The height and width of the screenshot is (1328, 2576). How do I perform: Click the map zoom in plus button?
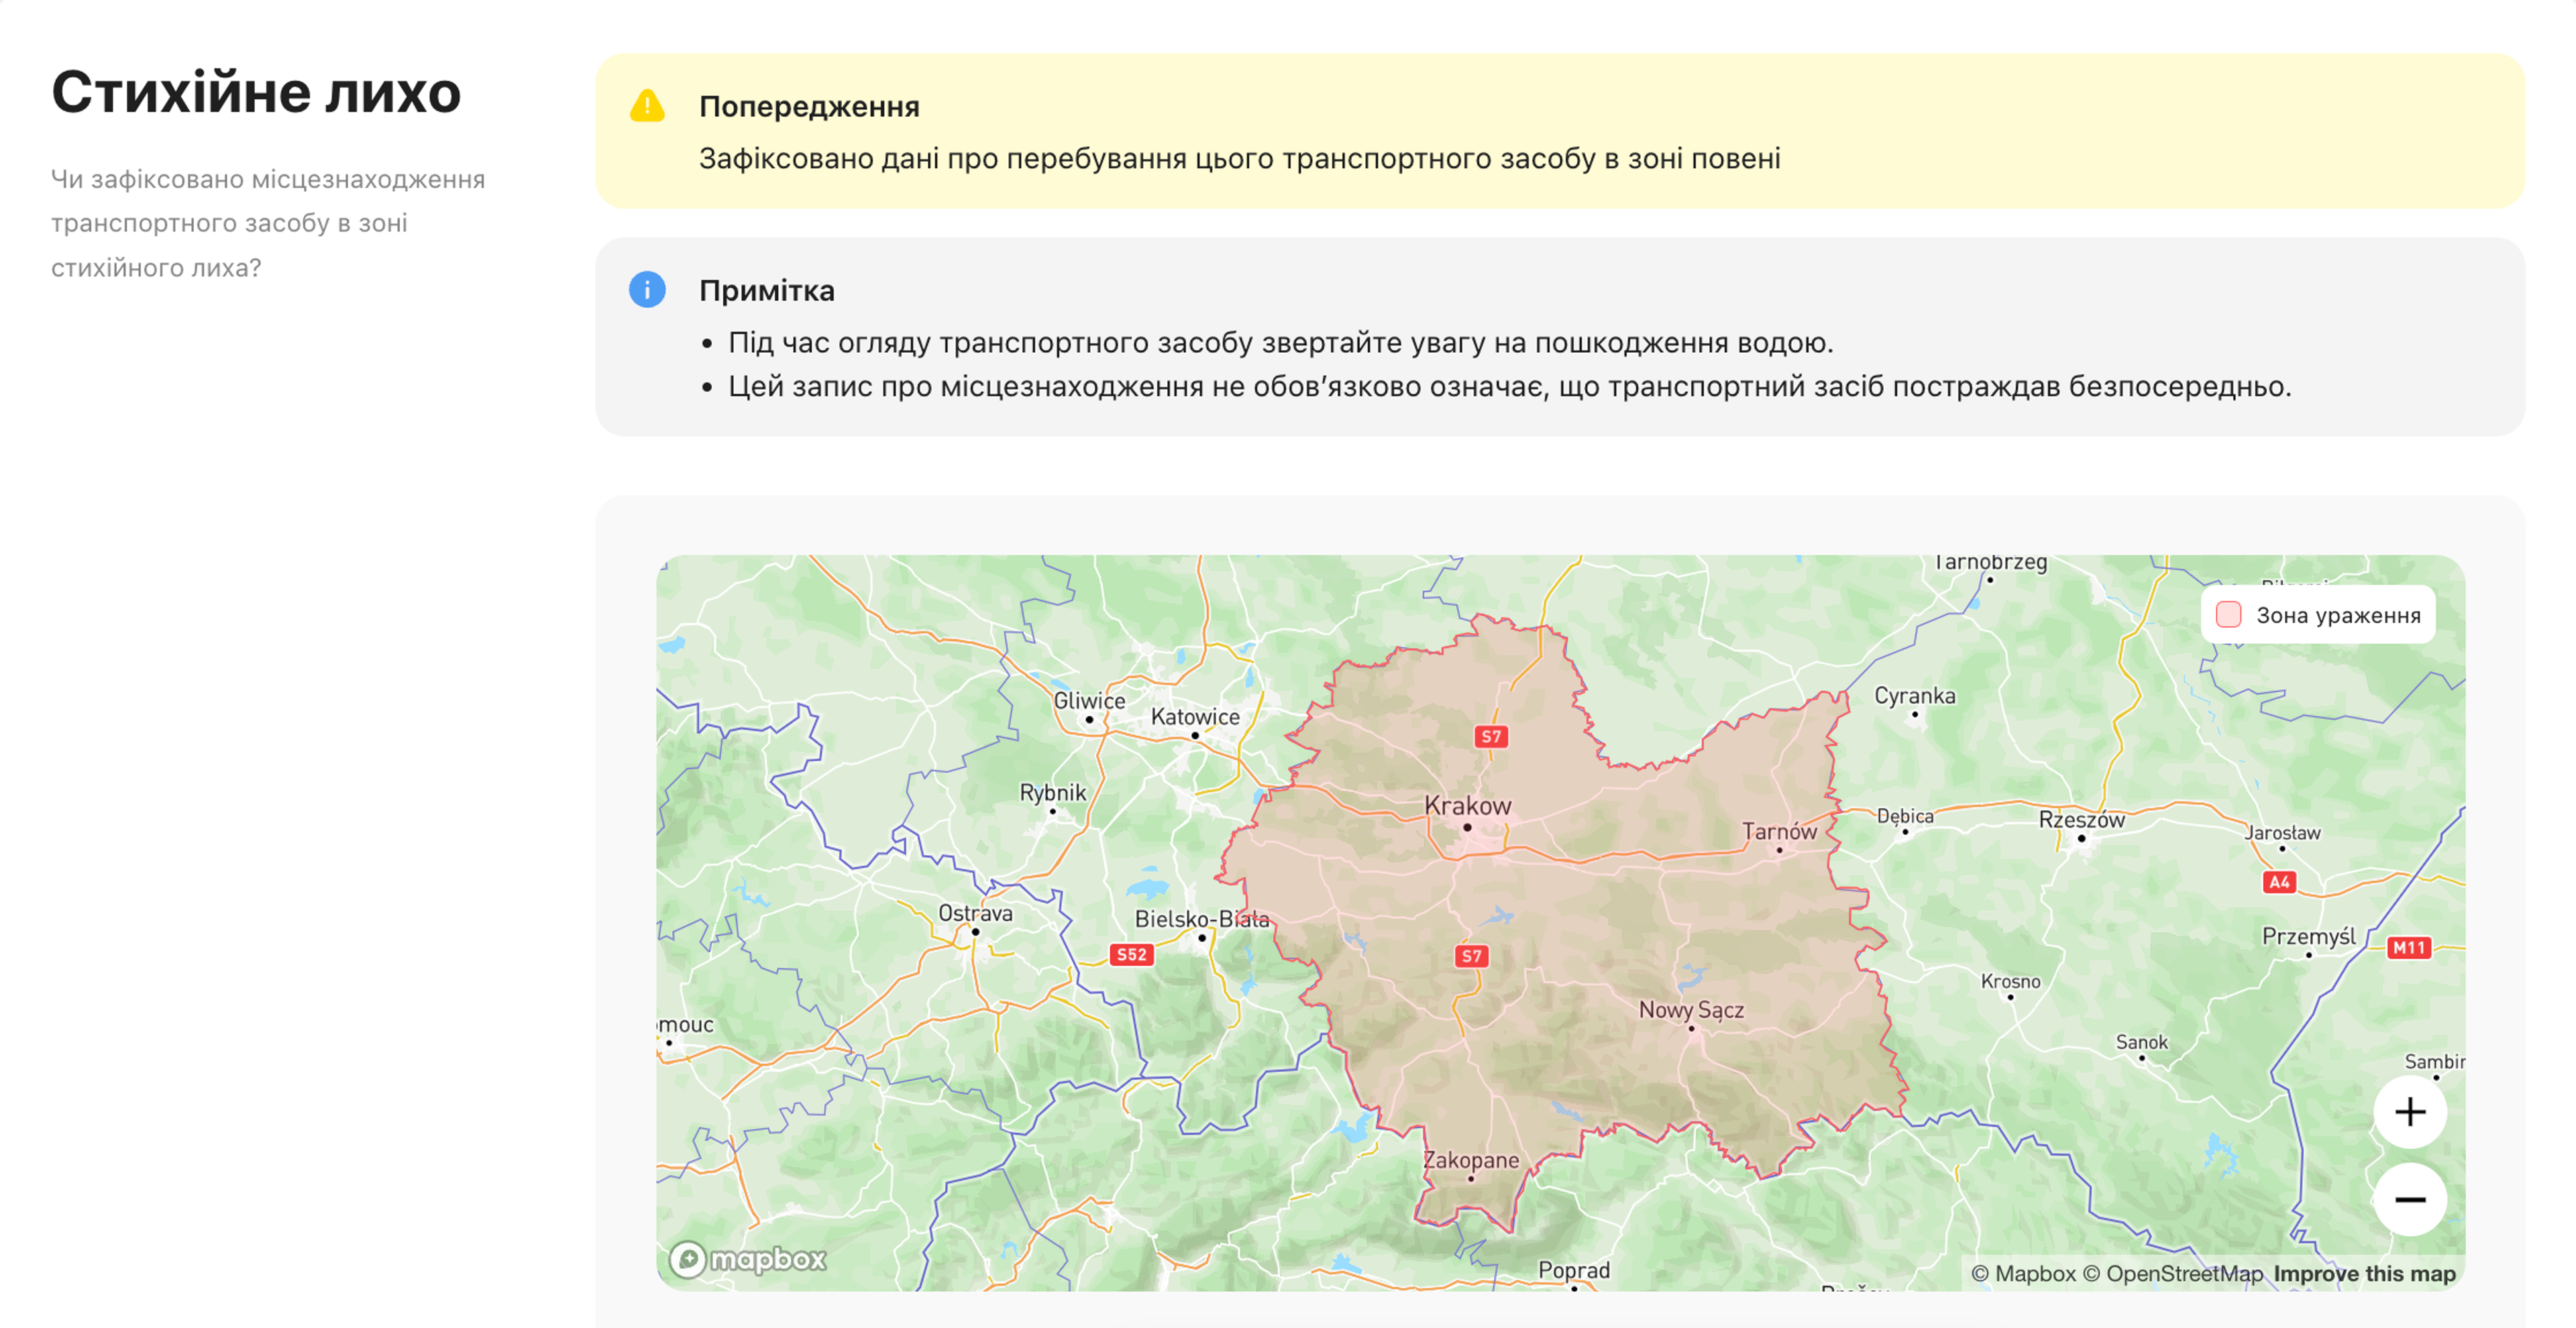[2409, 1112]
